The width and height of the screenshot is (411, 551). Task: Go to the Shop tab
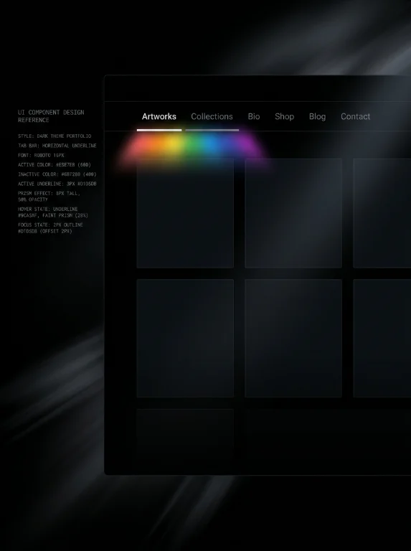point(284,117)
